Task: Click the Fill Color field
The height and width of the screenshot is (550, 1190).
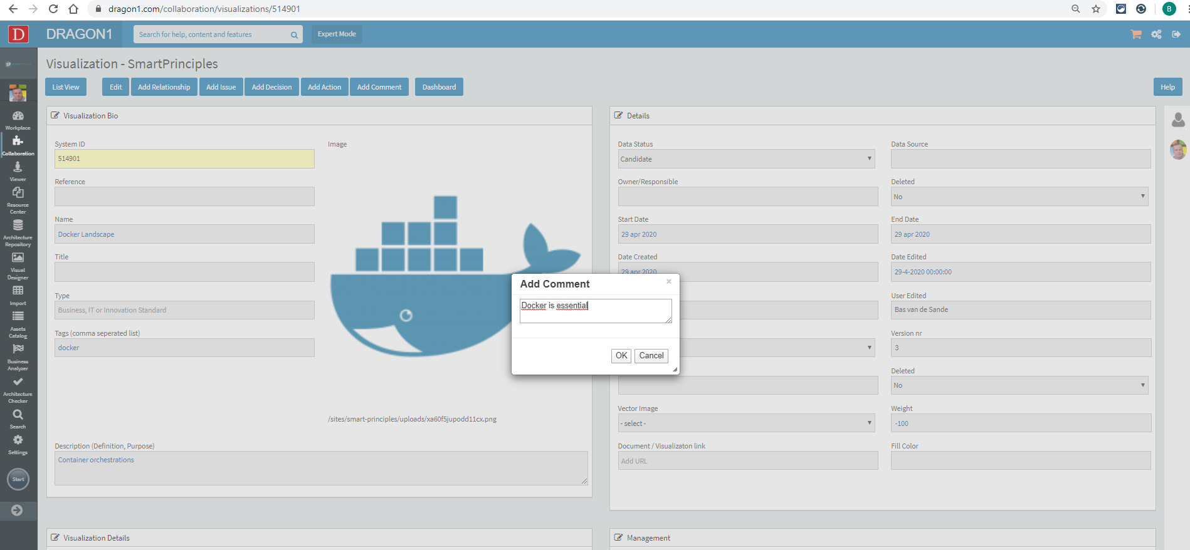Action: (x=1020, y=461)
